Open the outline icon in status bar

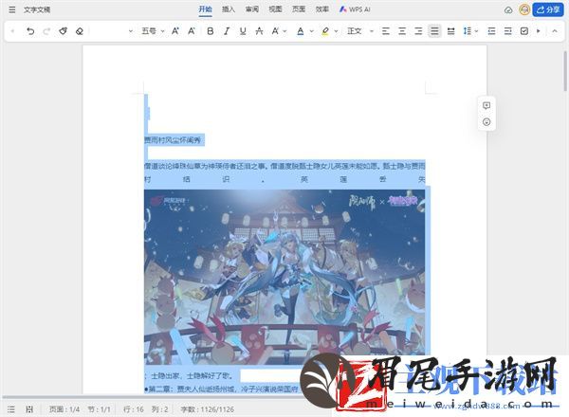pyautogui.click(x=11, y=409)
